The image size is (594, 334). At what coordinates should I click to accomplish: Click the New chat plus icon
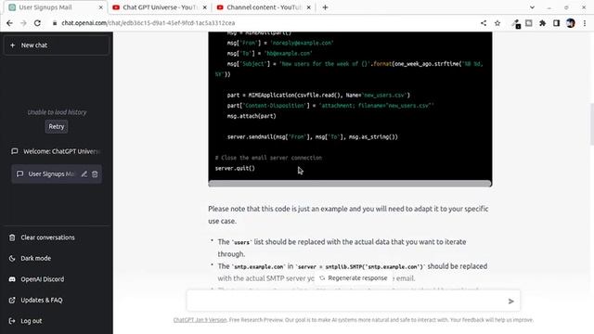coord(12,45)
